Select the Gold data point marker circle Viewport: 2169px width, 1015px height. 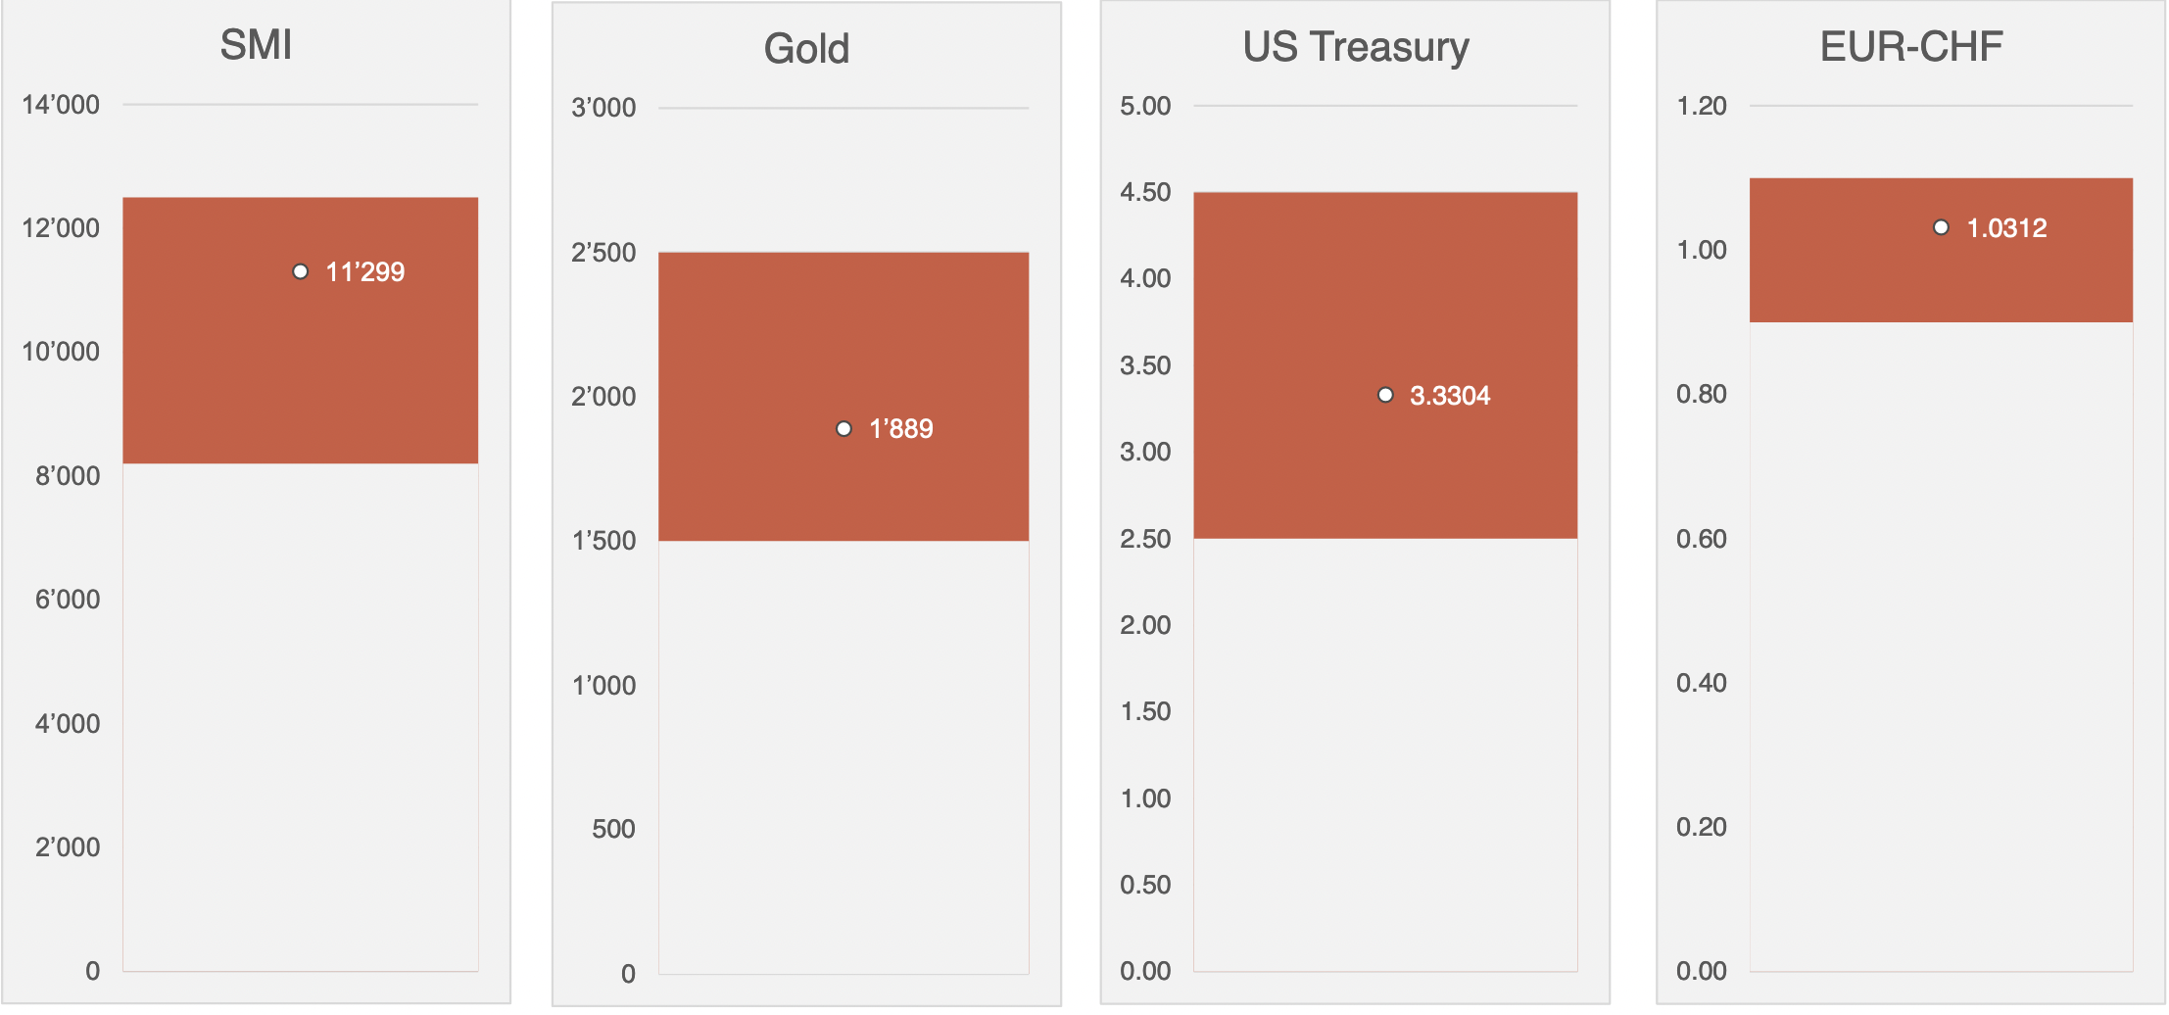pos(843,429)
